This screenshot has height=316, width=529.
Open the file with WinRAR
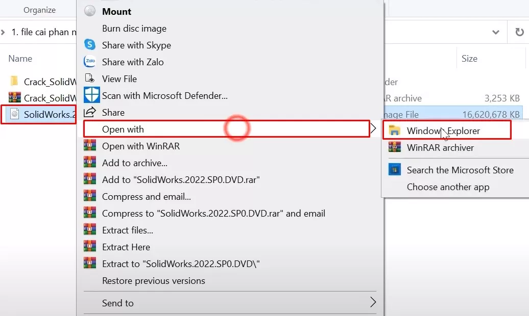click(x=139, y=146)
